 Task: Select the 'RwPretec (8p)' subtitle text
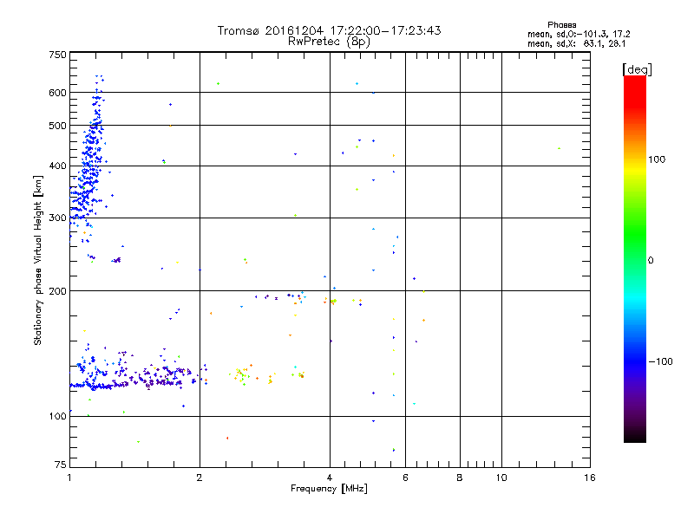tap(329, 42)
